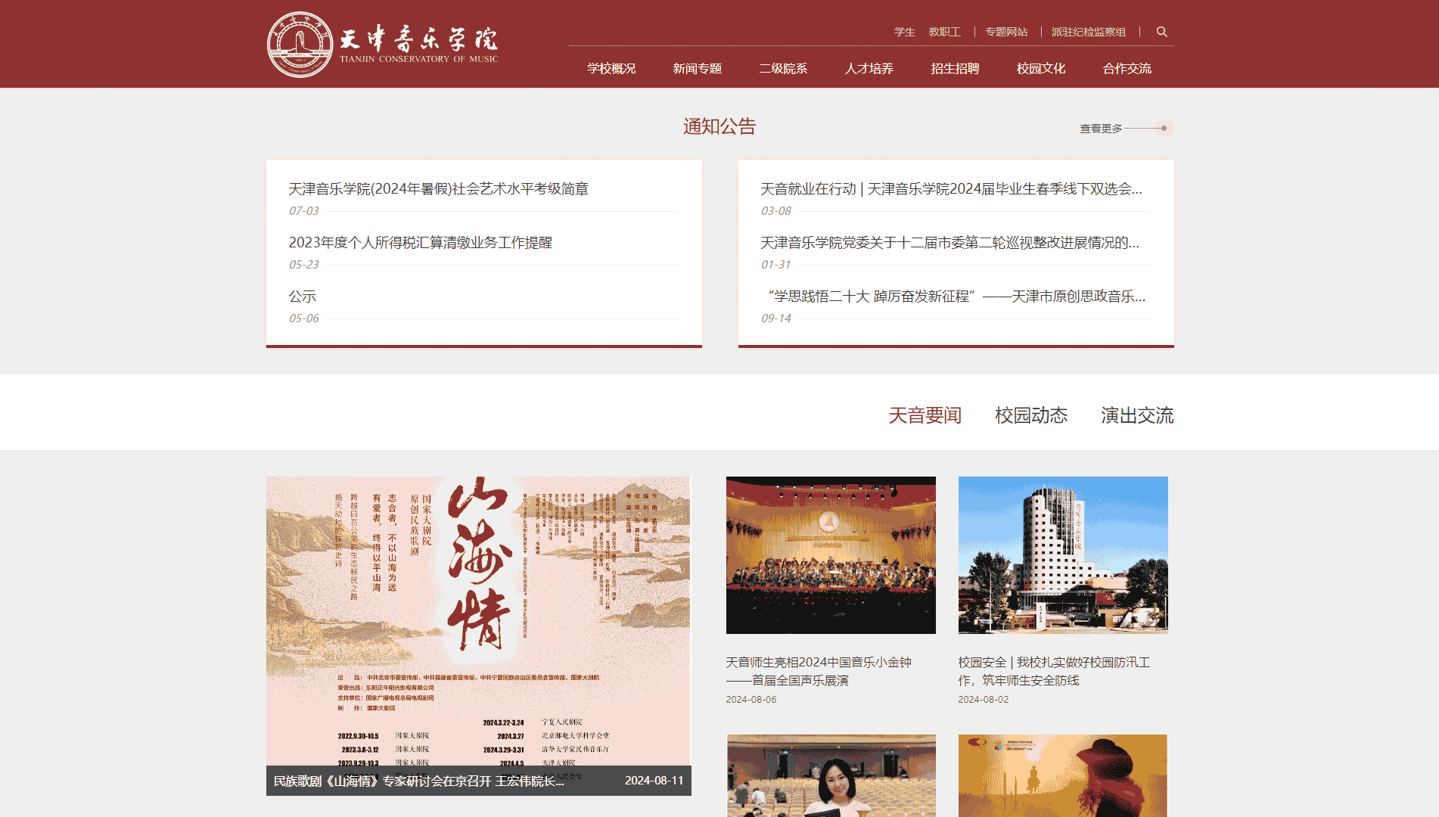
Task: Open the 校园文化 menu
Action: [1041, 69]
